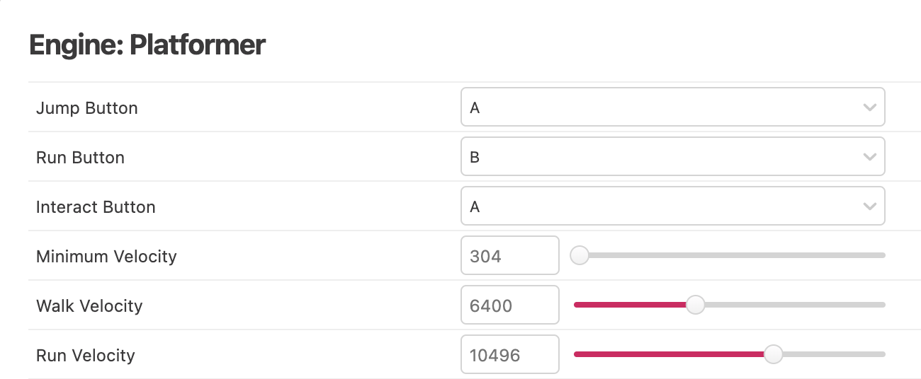The height and width of the screenshot is (379, 921).
Task: Click the Minimum Velocity slider handle
Action: [580, 255]
